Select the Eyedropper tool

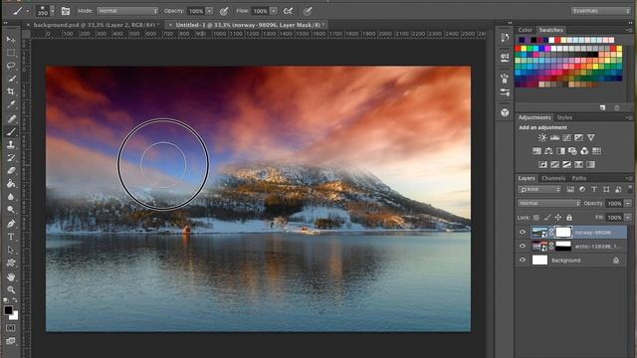point(11,104)
